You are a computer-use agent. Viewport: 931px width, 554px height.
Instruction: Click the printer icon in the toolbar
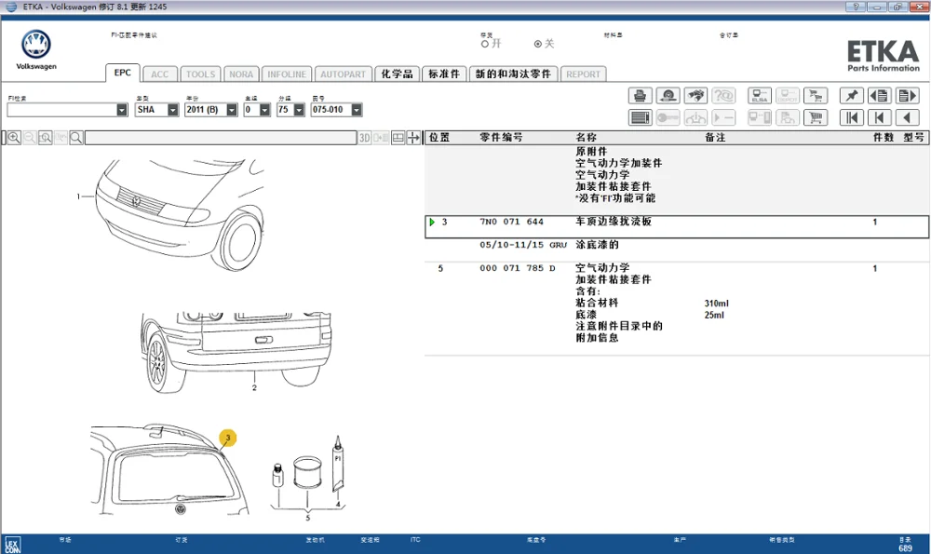(641, 96)
